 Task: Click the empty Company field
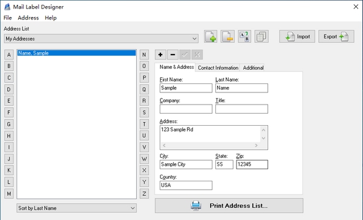(x=186, y=109)
